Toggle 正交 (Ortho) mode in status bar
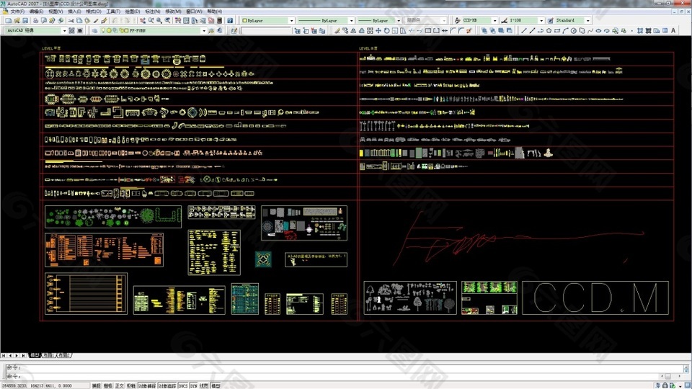Viewport: 692px width, 389px height. point(120,386)
